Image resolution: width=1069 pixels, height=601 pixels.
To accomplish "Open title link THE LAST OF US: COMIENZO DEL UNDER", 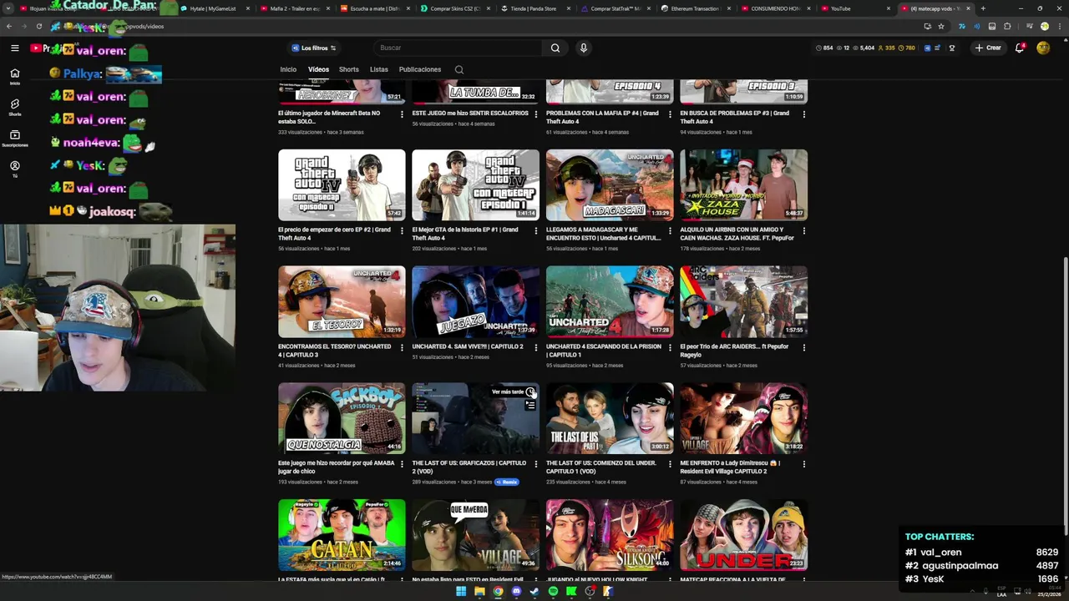I will click(601, 467).
